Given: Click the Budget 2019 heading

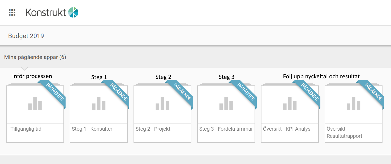Looking at the screenshot, I should [26, 36].
